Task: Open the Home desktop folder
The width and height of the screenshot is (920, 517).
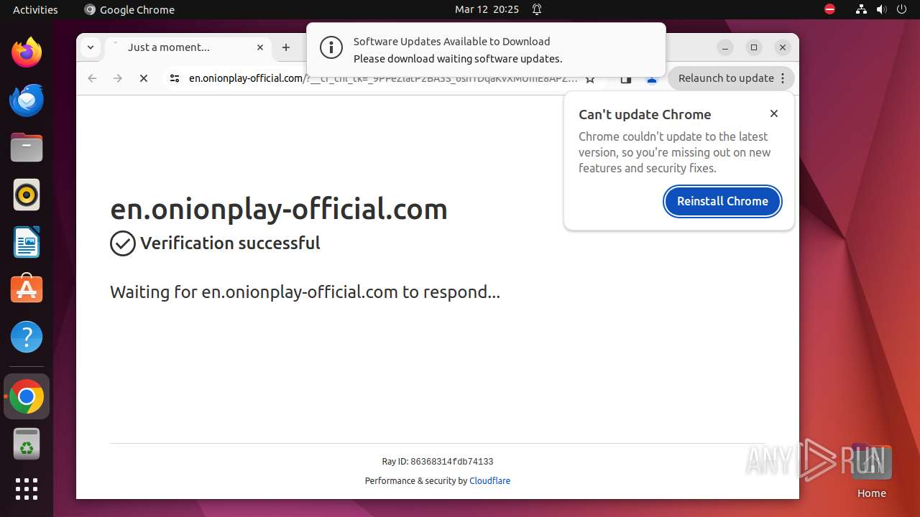Action: click(871, 470)
